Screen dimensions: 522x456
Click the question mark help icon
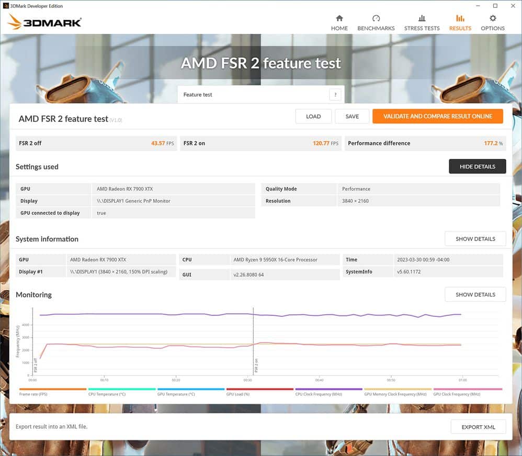(335, 95)
